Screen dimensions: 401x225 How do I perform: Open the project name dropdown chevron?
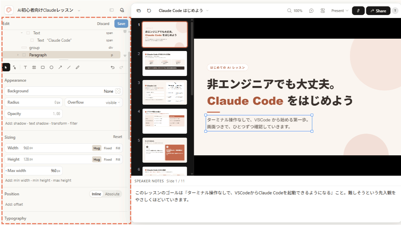[79, 11]
